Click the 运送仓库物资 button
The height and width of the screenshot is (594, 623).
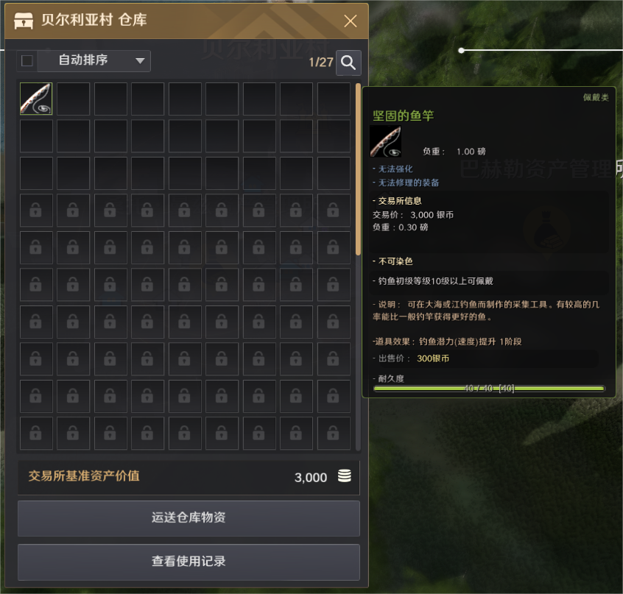(x=189, y=518)
